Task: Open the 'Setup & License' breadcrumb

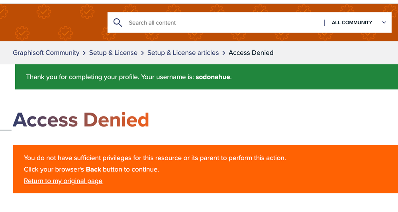Action: pos(113,53)
